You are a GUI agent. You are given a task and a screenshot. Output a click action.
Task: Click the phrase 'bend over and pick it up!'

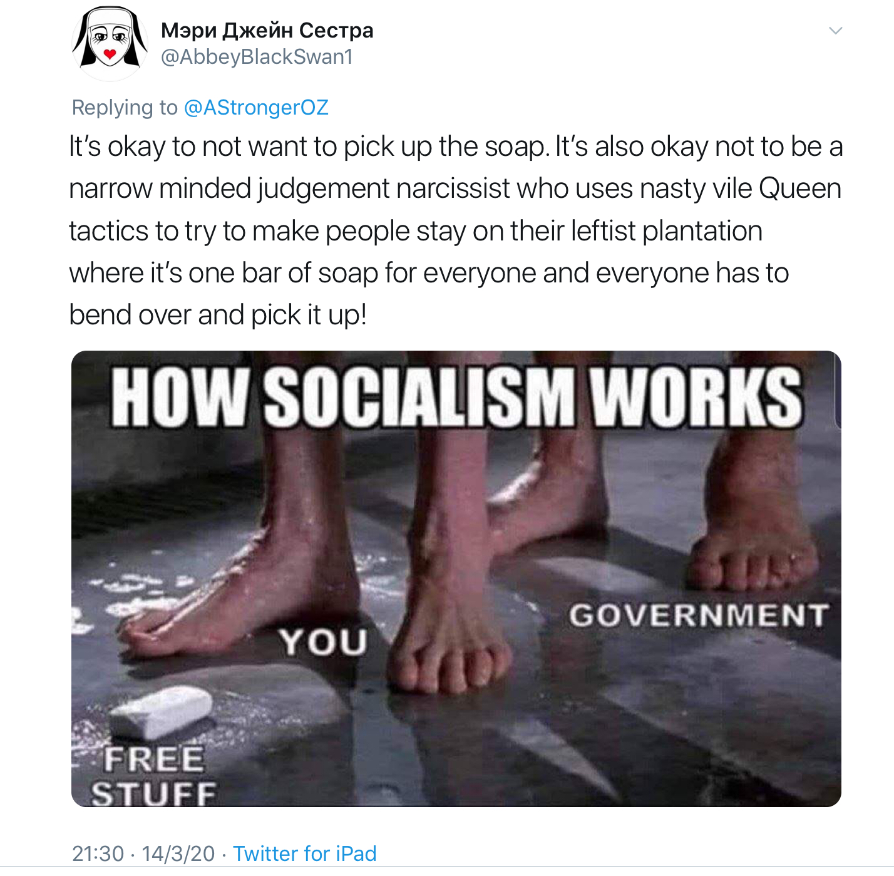(x=218, y=315)
